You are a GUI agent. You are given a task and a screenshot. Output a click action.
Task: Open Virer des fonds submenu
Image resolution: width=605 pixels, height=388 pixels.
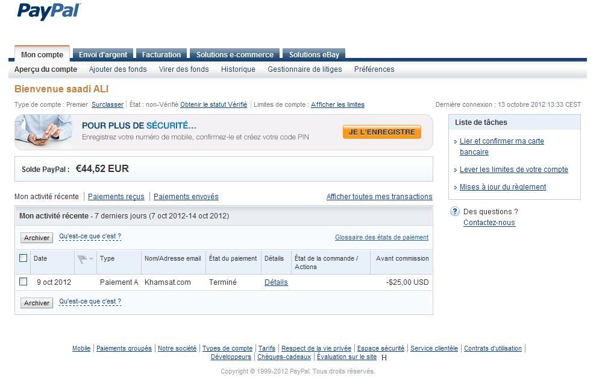point(184,69)
